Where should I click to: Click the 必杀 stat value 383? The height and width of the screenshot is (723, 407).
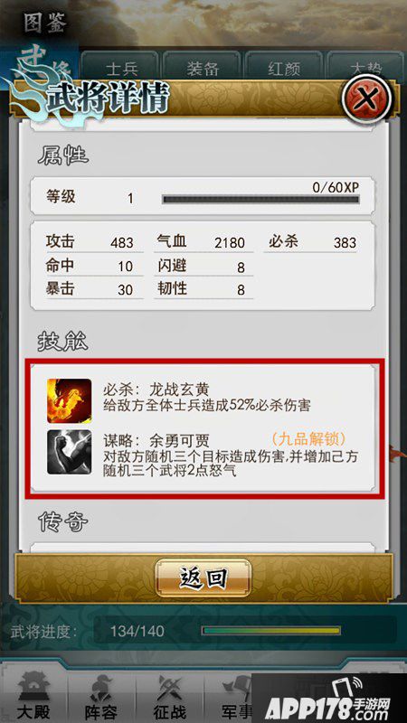click(x=345, y=243)
